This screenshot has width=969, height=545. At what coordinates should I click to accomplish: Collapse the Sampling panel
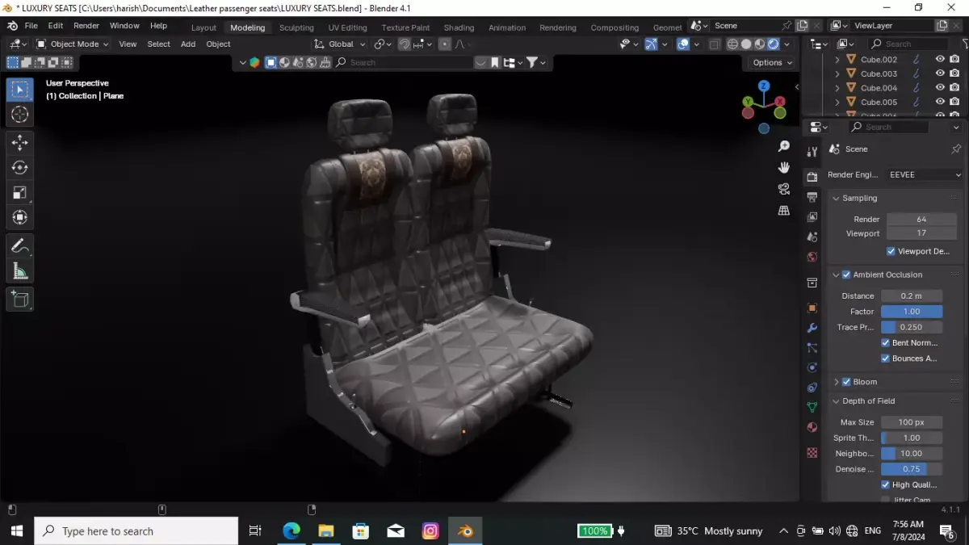[x=837, y=198]
